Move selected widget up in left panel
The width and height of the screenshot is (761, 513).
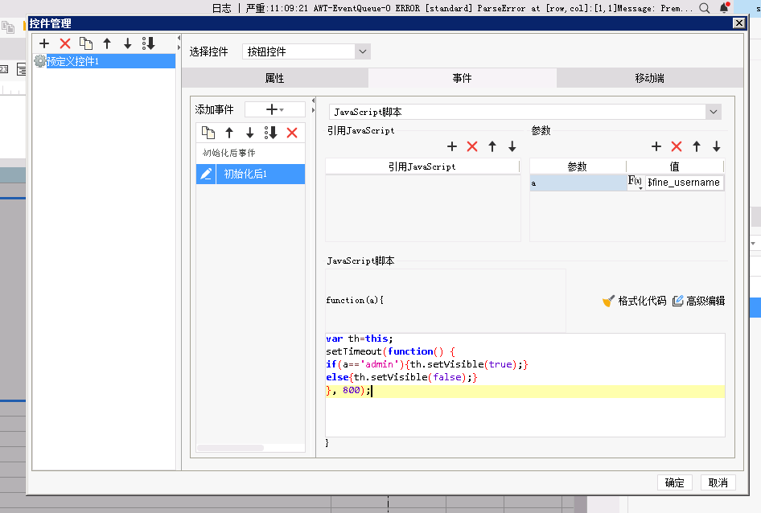107,43
